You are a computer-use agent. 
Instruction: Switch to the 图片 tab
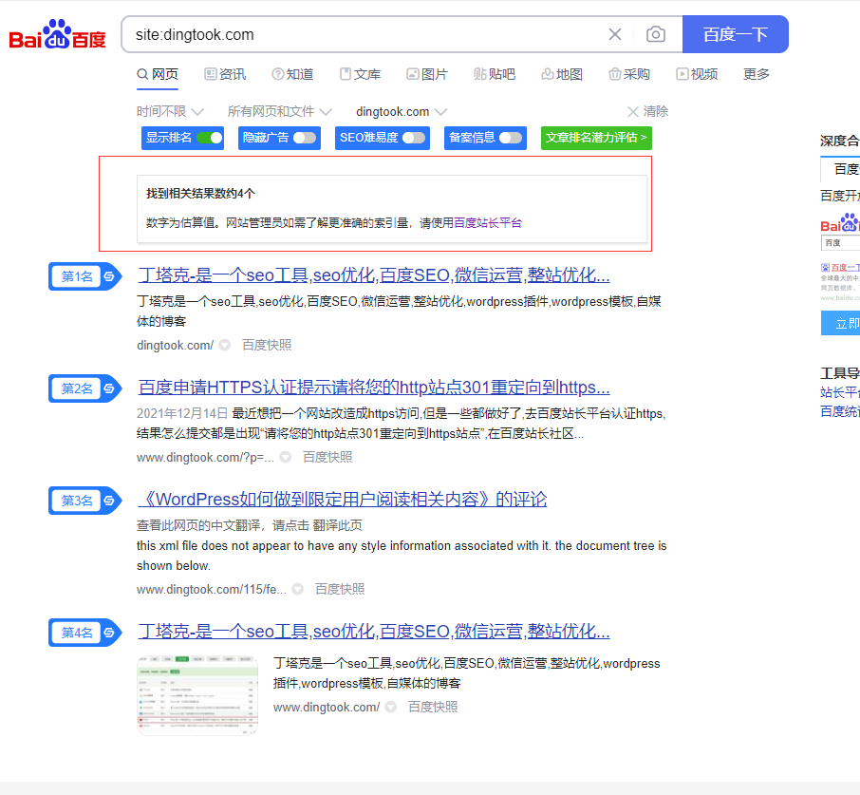tap(427, 74)
